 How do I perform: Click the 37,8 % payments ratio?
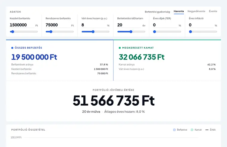(104, 65)
